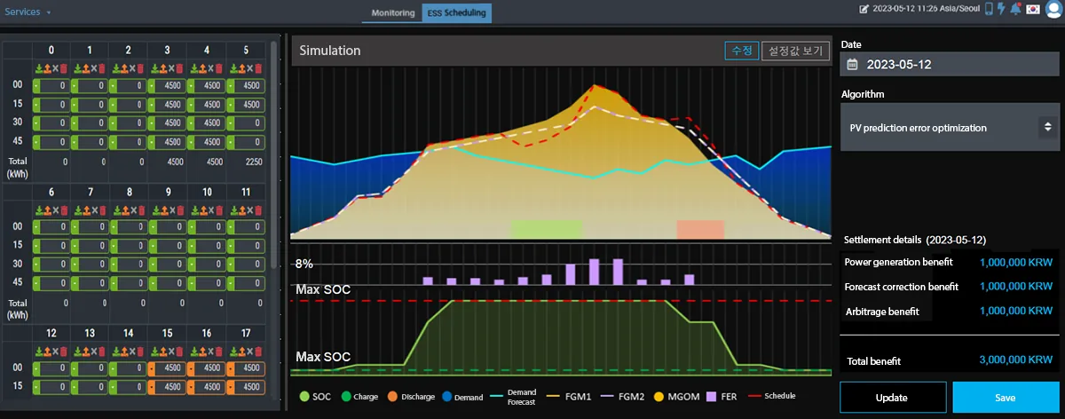
Task: Toggle the Discharge legend item
Action: point(410,396)
